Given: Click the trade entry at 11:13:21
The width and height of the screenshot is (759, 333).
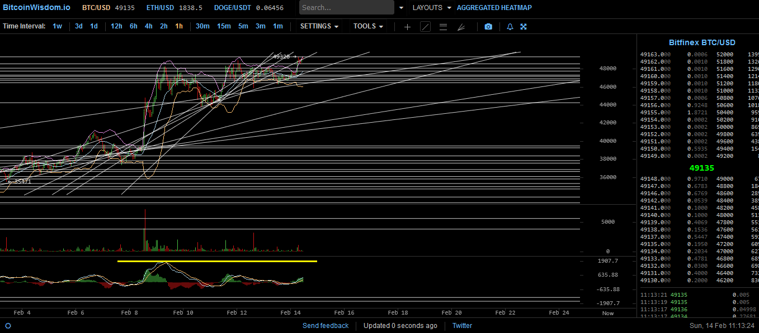Looking at the screenshot, I should (698, 295).
